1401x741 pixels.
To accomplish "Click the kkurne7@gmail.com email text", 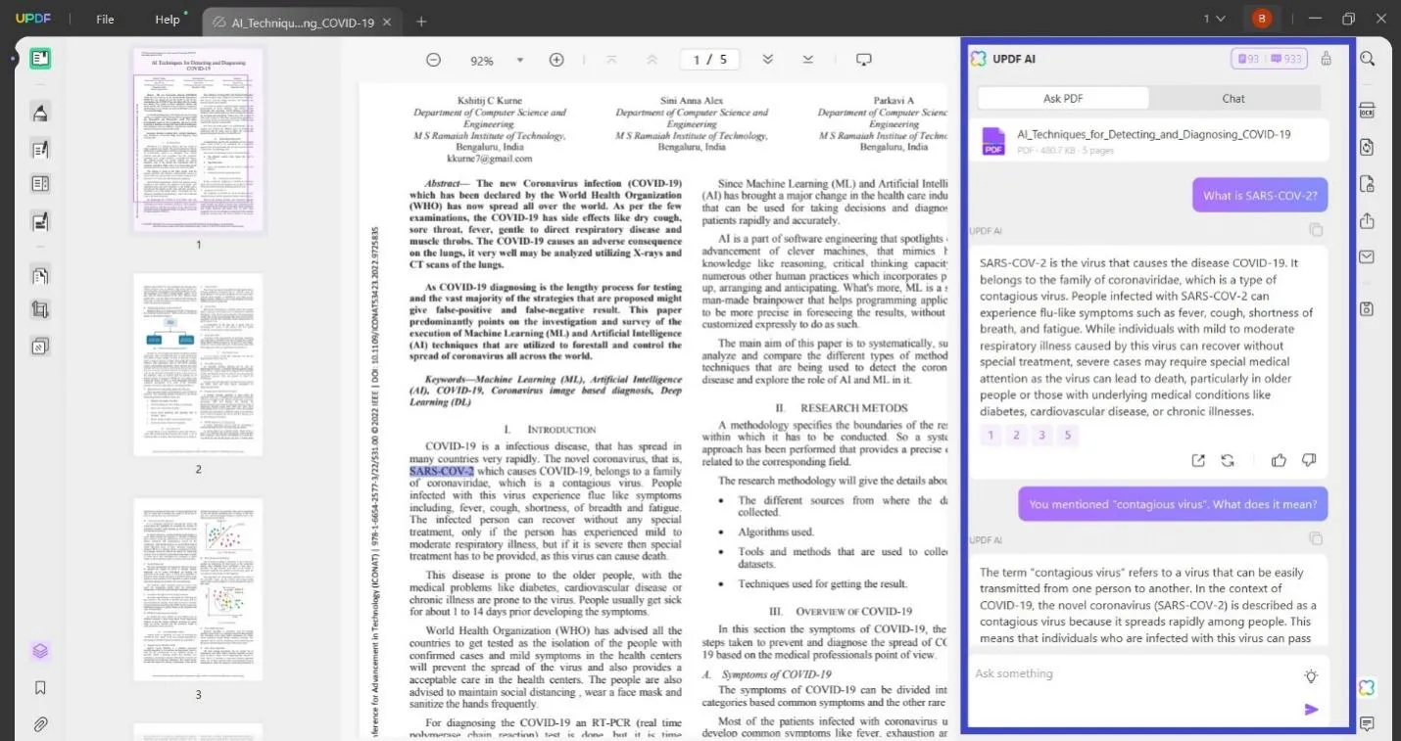I will tap(489, 159).
